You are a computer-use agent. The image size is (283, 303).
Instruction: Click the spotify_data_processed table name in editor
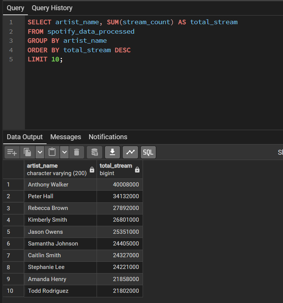pyautogui.click(x=91, y=31)
